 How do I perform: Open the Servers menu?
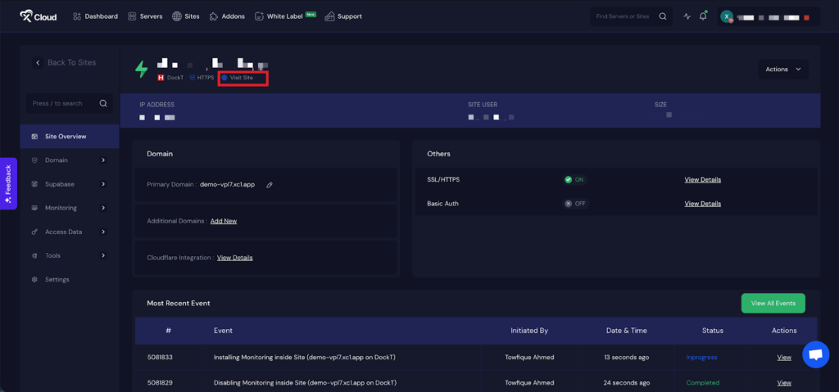point(144,16)
